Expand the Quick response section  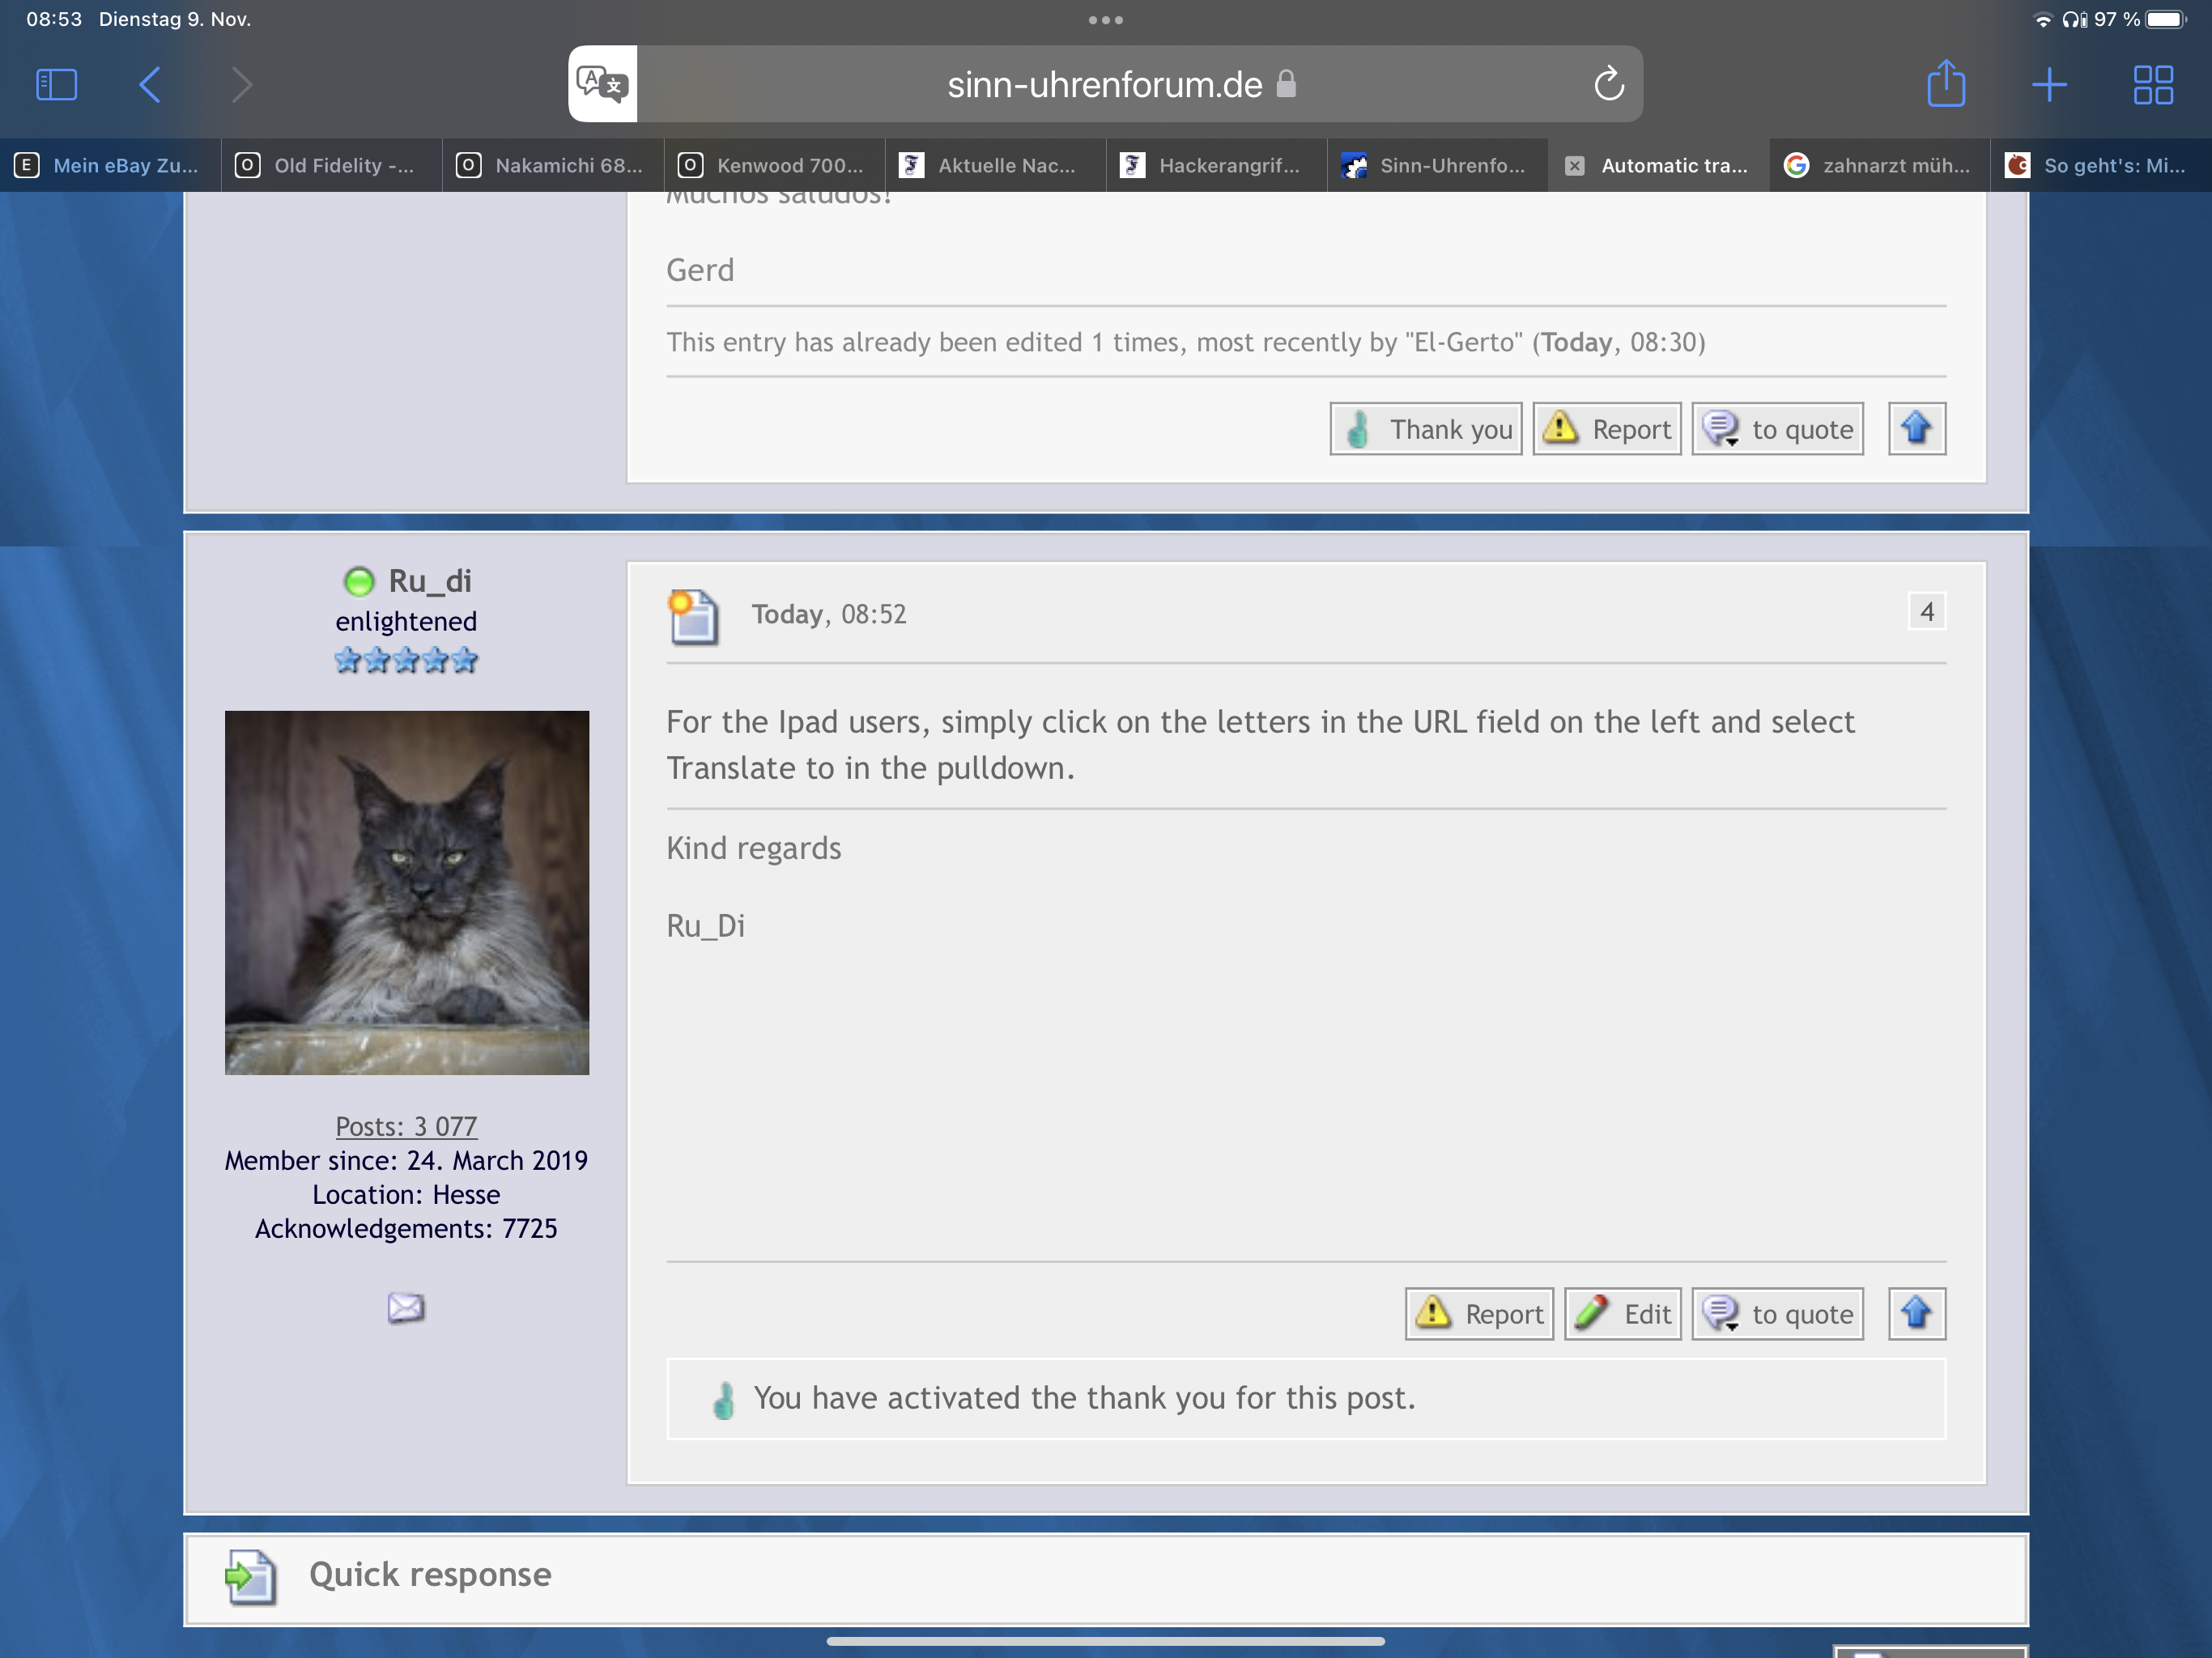pos(430,1574)
